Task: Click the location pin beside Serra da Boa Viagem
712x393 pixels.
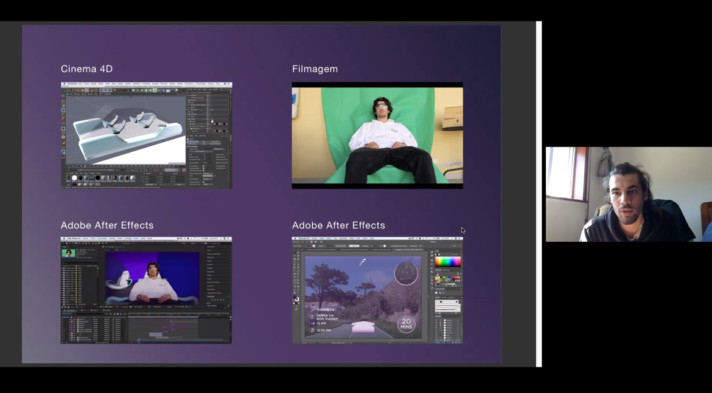Action: pyautogui.click(x=313, y=317)
